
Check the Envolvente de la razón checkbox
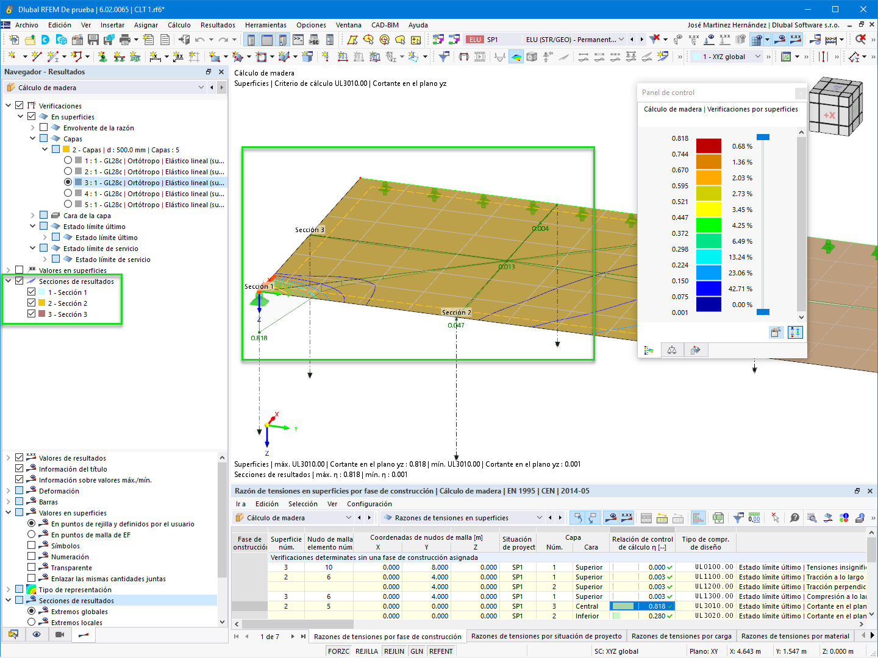44,127
